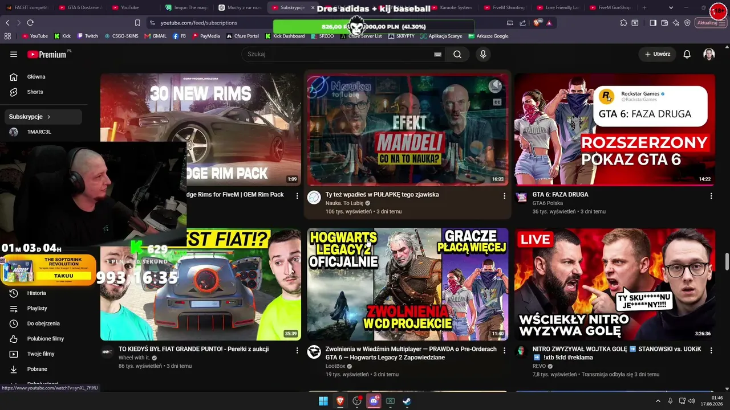Switch to the Karaoke System tab
730x410 pixels.
[452, 7]
